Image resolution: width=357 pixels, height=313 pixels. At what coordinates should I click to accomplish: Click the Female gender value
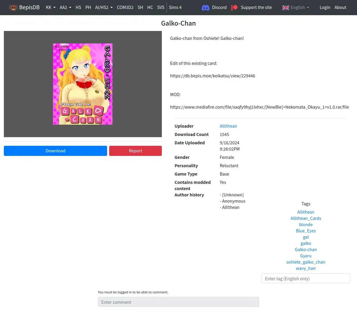pyautogui.click(x=227, y=157)
